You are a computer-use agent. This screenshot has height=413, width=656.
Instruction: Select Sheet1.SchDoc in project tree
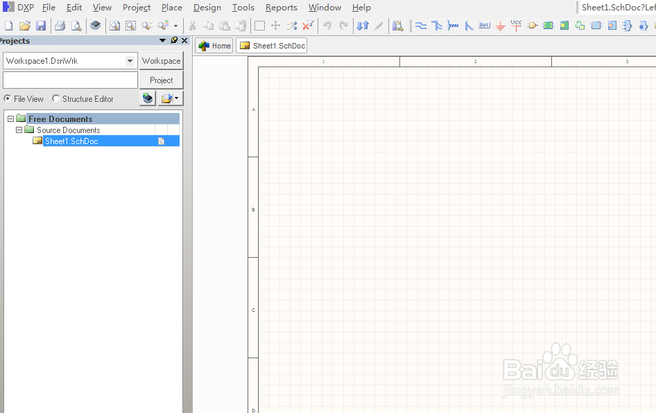[x=71, y=141]
